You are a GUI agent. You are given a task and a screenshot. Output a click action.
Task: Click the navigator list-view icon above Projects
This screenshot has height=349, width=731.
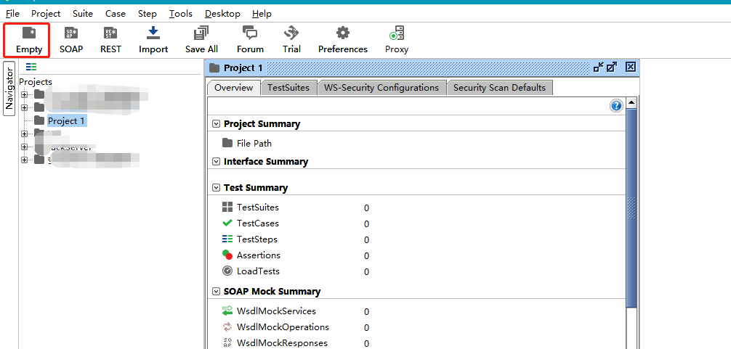pyautogui.click(x=31, y=67)
